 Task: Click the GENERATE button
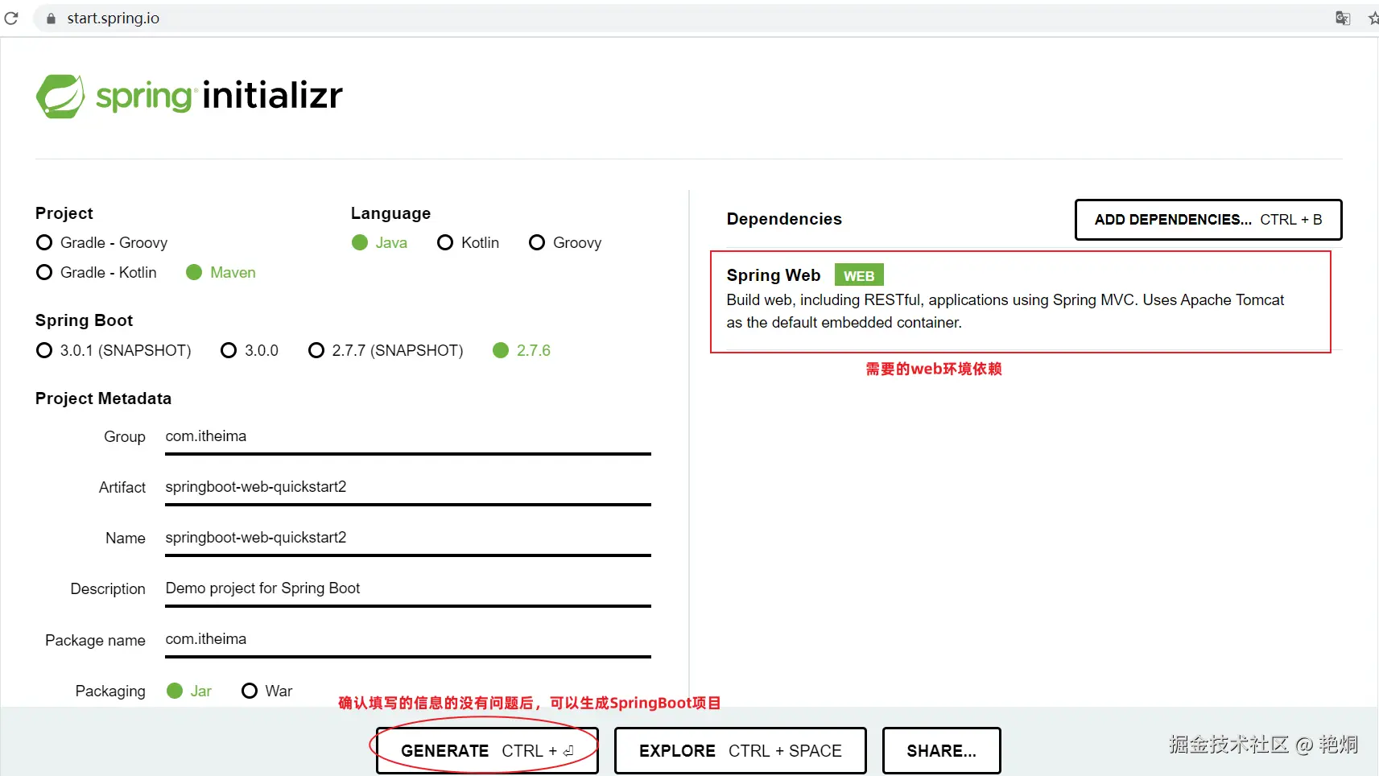[x=487, y=750]
